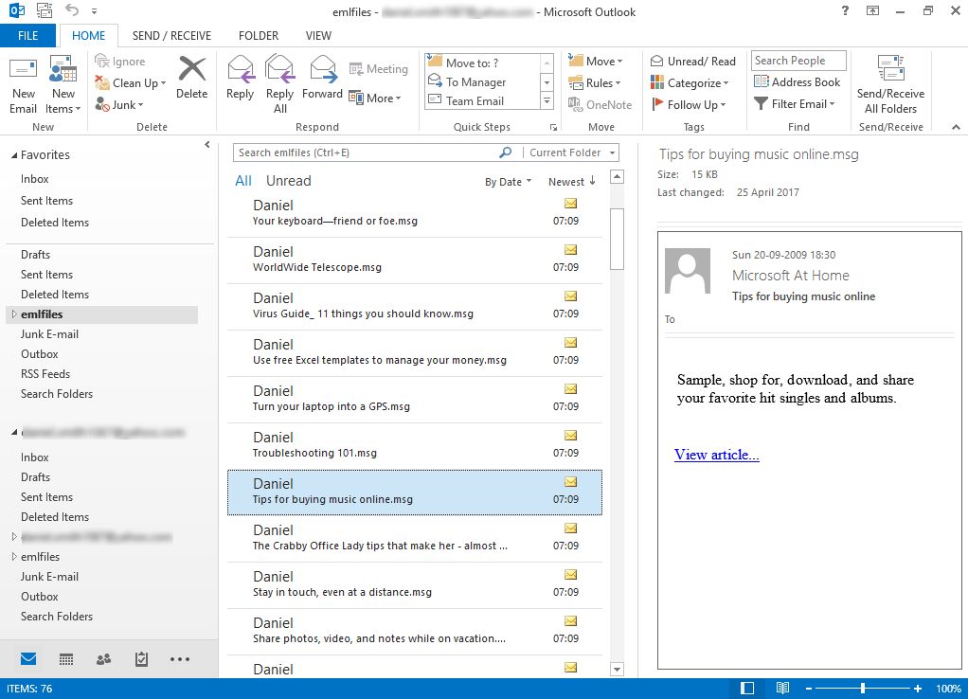Click the Help question mark icon
968x699 pixels.
point(845,10)
